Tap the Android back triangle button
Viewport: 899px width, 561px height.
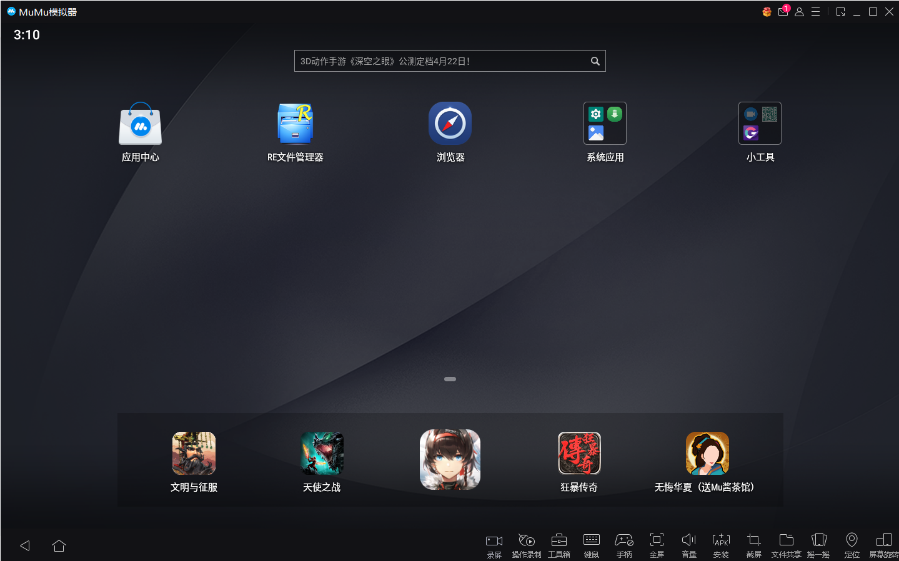[25, 545]
